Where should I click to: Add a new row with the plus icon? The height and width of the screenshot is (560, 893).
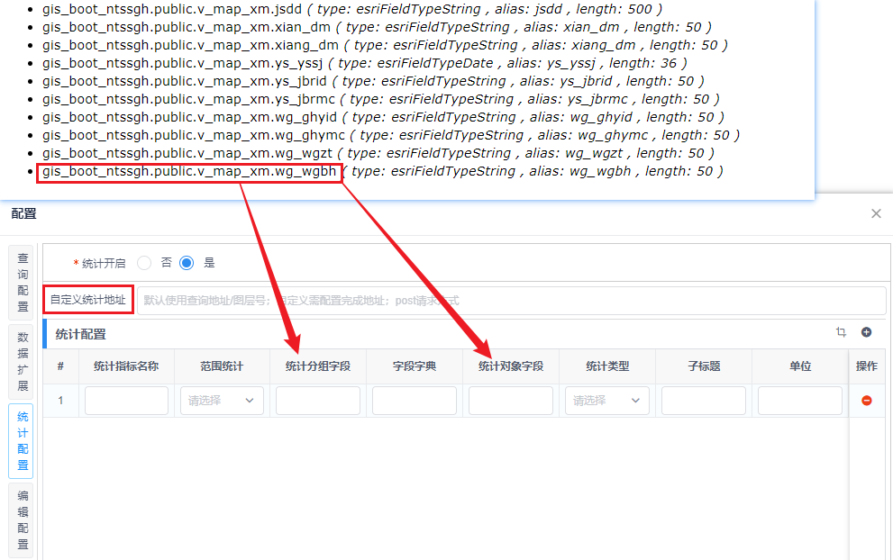coord(867,332)
